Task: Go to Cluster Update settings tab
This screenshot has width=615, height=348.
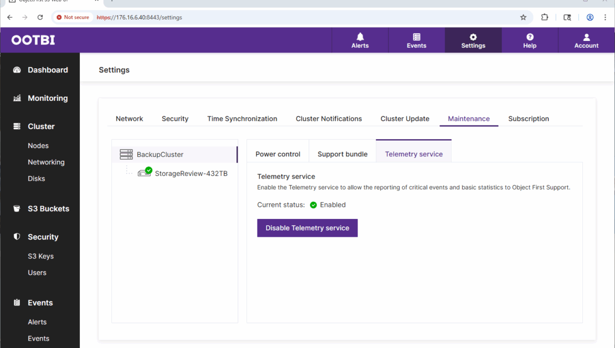Action: (x=405, y=119)
